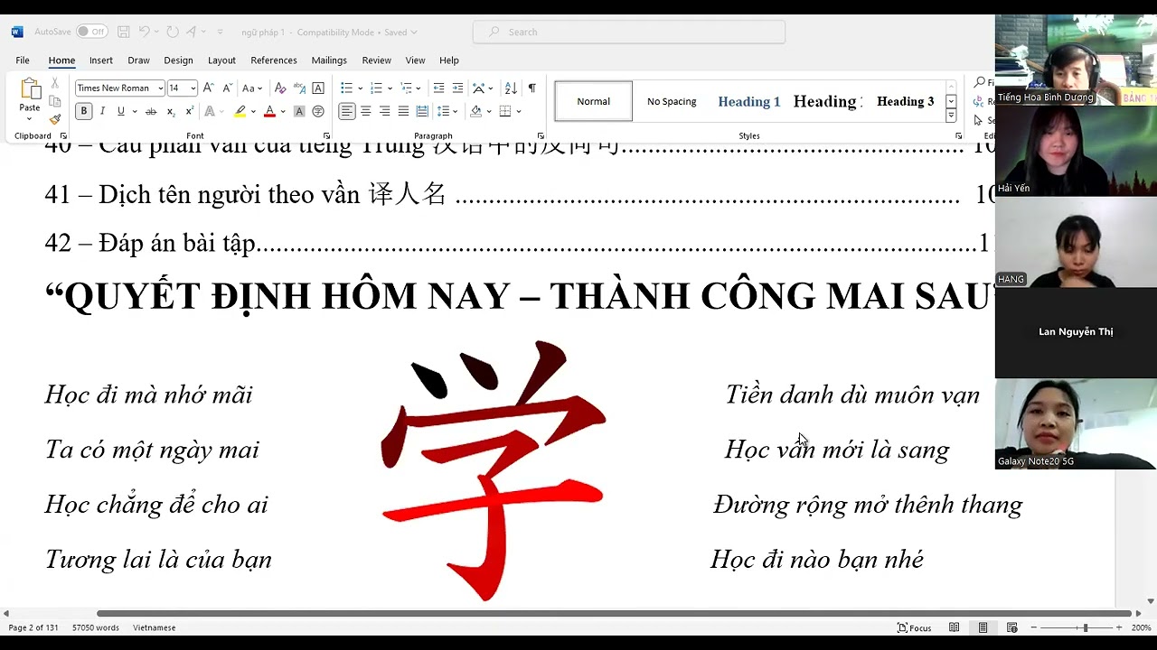Apply superscript formatting

(189, 111)
